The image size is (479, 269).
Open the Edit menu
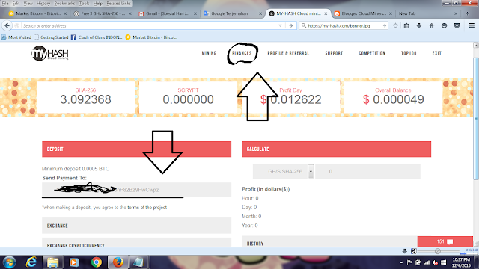pos(16,3)
